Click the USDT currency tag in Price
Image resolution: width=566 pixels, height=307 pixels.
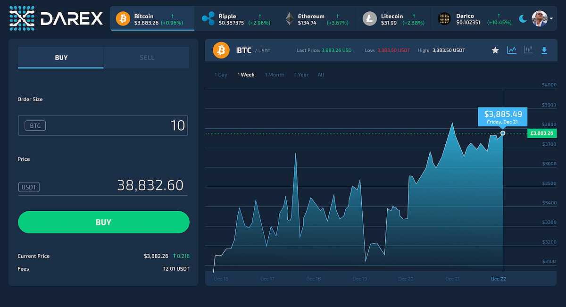tap(29, 187)
